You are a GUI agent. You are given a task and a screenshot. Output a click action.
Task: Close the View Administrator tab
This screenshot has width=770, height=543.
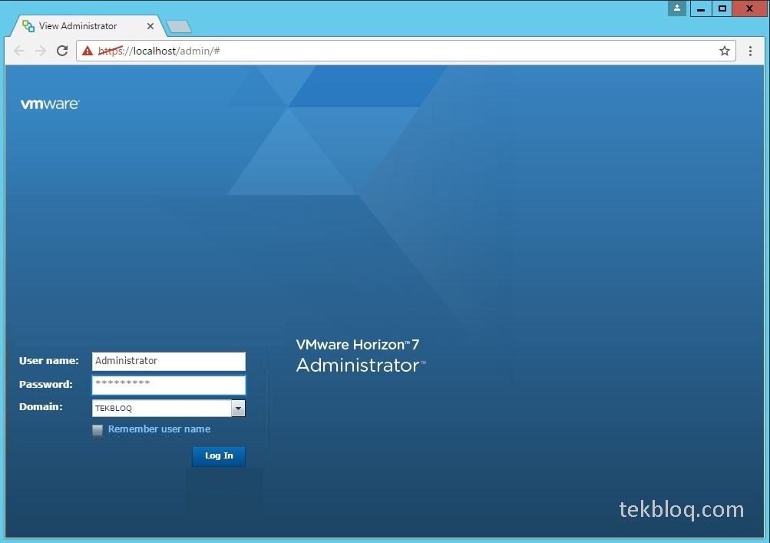[150, 26]
